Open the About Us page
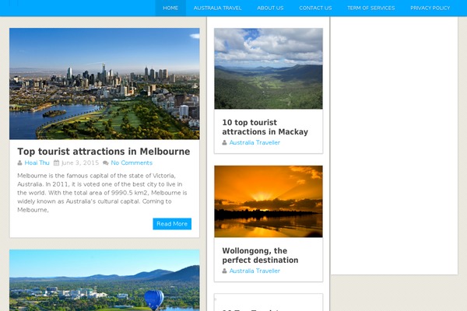 tap(270, 8)
